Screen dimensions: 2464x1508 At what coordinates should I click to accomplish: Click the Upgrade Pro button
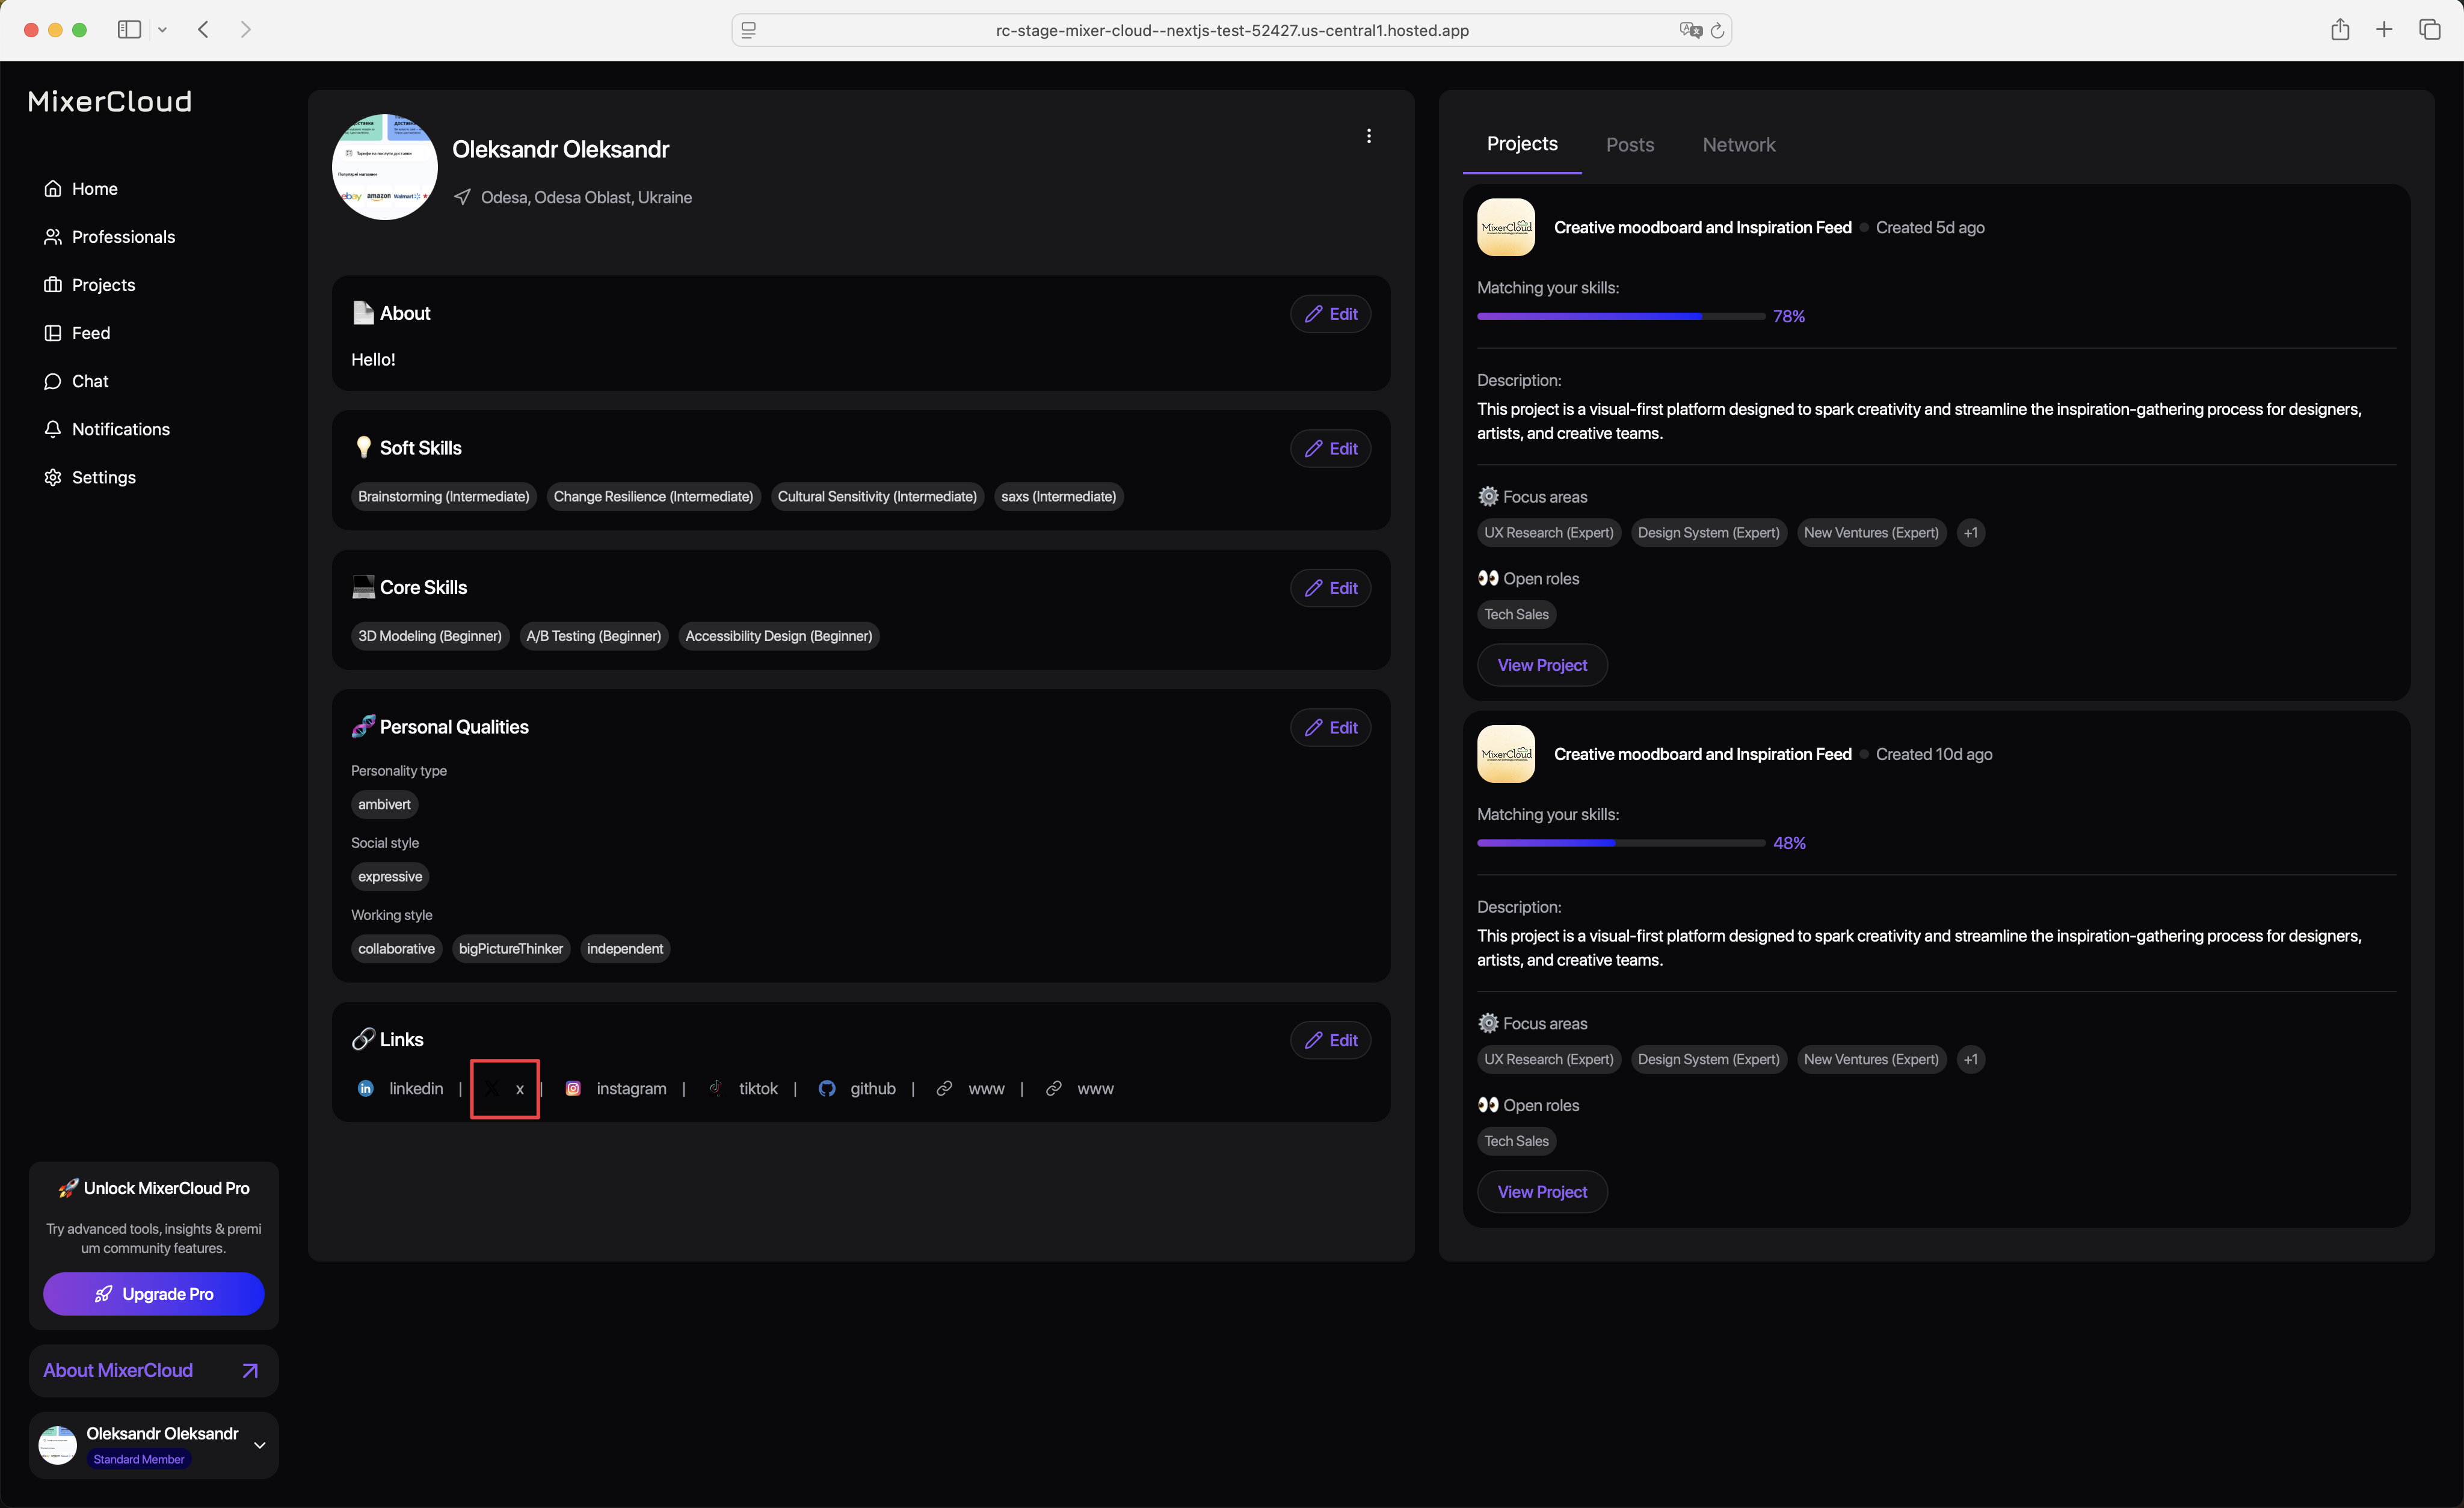[x=153, y=1293]
